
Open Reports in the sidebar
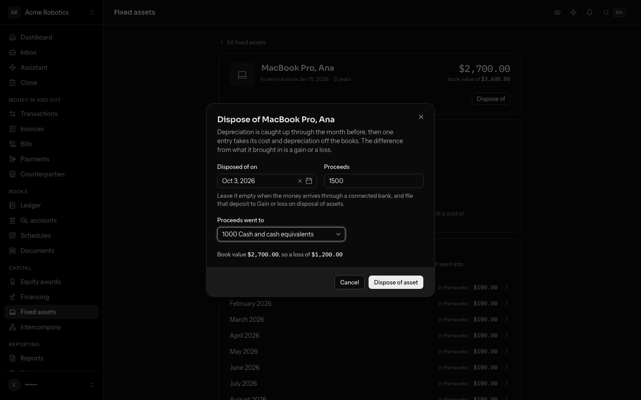tap(51, 358)
